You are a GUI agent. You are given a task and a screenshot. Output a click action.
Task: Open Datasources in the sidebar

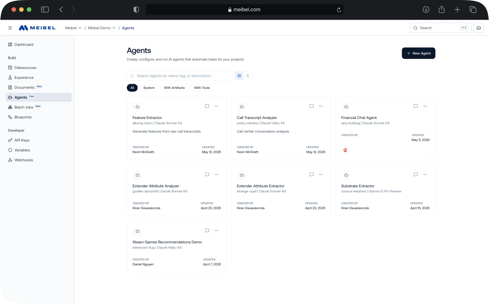pyautogui.click(x=39, y=68)
